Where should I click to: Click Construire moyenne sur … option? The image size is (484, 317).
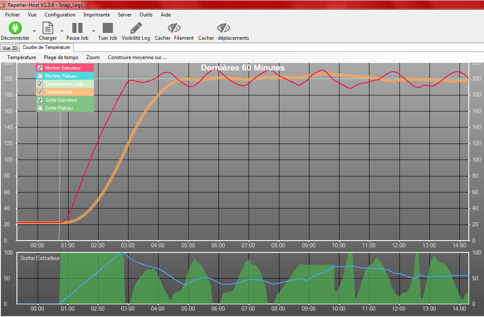(x=137, y=57)
